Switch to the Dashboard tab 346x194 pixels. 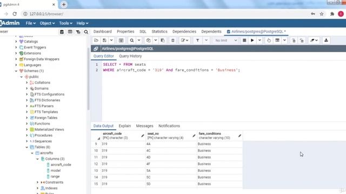103,31
